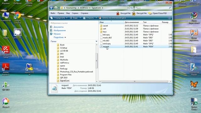Open the FreeMind butterfly desktop icon

coord(194,86)
